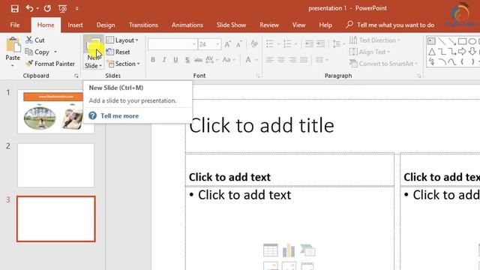480x270 pixels.
Task: Select the Right Arrow block shape
Action: pos(462,52)
